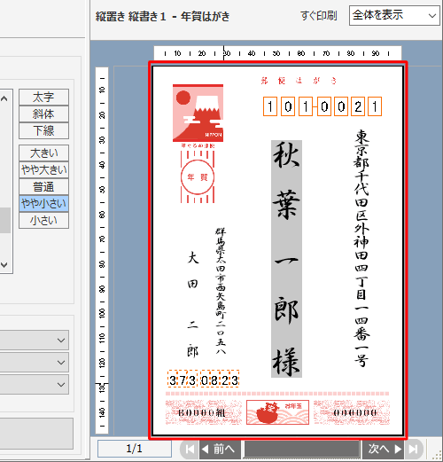
Task: Click the vertical ruler on left
Action: (x=102, y=250)
